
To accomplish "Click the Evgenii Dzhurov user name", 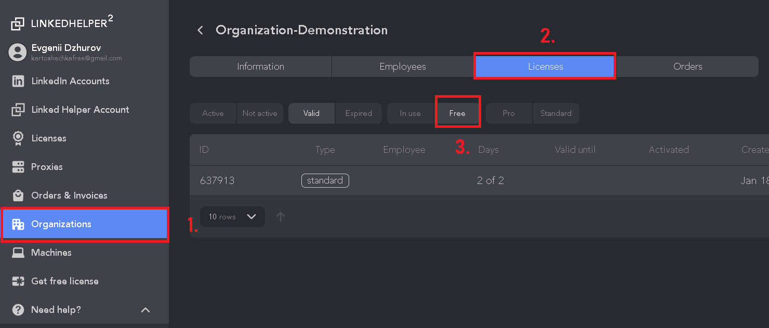I will point(66,48).
